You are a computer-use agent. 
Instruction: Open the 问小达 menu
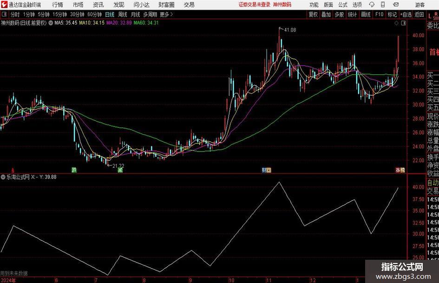[141, 5]
